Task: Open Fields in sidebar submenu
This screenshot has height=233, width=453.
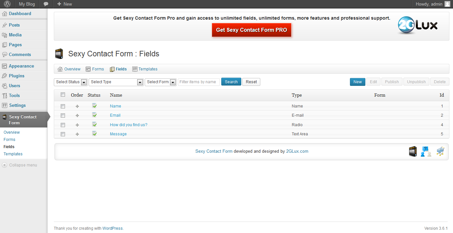Action: tap(9, 147)
